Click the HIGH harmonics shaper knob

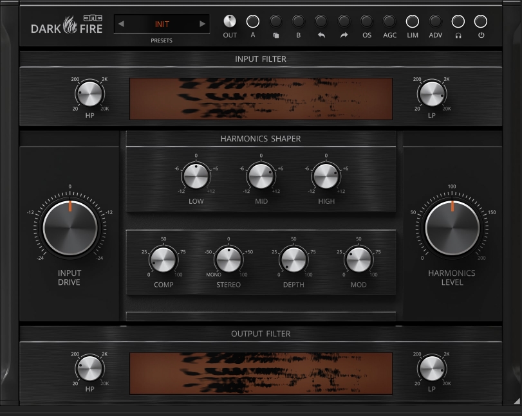click(x=326, y=176)
